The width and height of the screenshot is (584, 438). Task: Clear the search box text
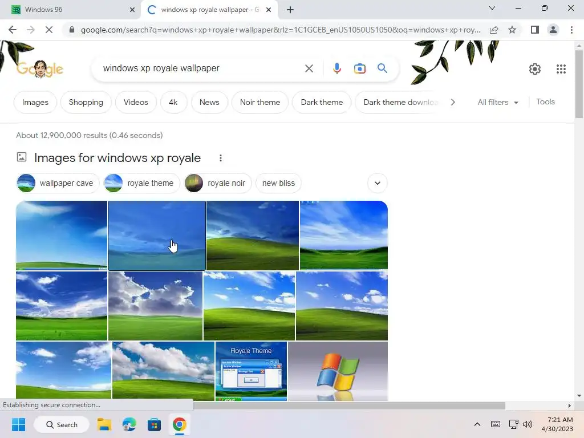[x=309, y=68]
